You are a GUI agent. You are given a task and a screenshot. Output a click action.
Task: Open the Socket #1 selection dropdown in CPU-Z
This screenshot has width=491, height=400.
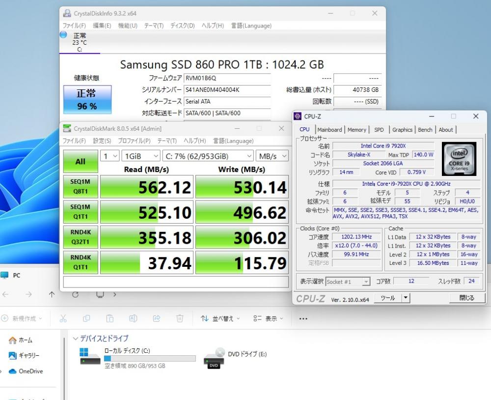click(x=348, y=282)
